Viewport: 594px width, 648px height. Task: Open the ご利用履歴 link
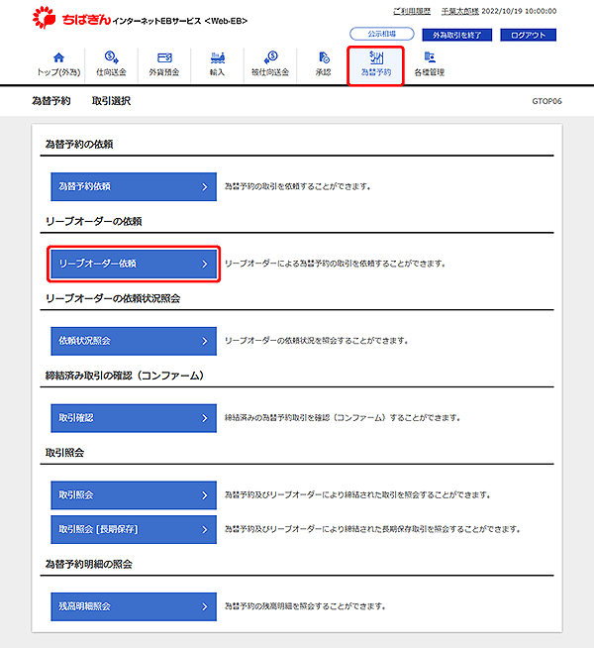click(x=412, y=11)
